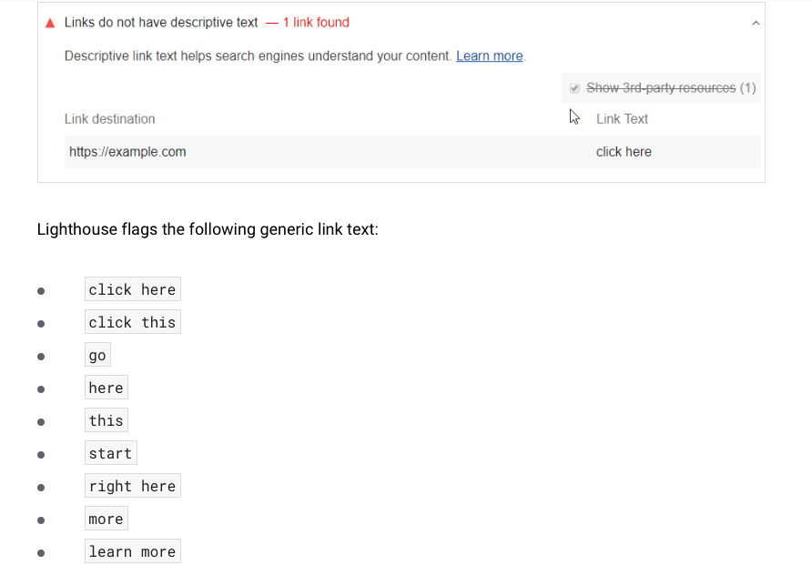Select the 'click here' table cell
This screenshot has height=565, width=812.
[x=624, y=152]
